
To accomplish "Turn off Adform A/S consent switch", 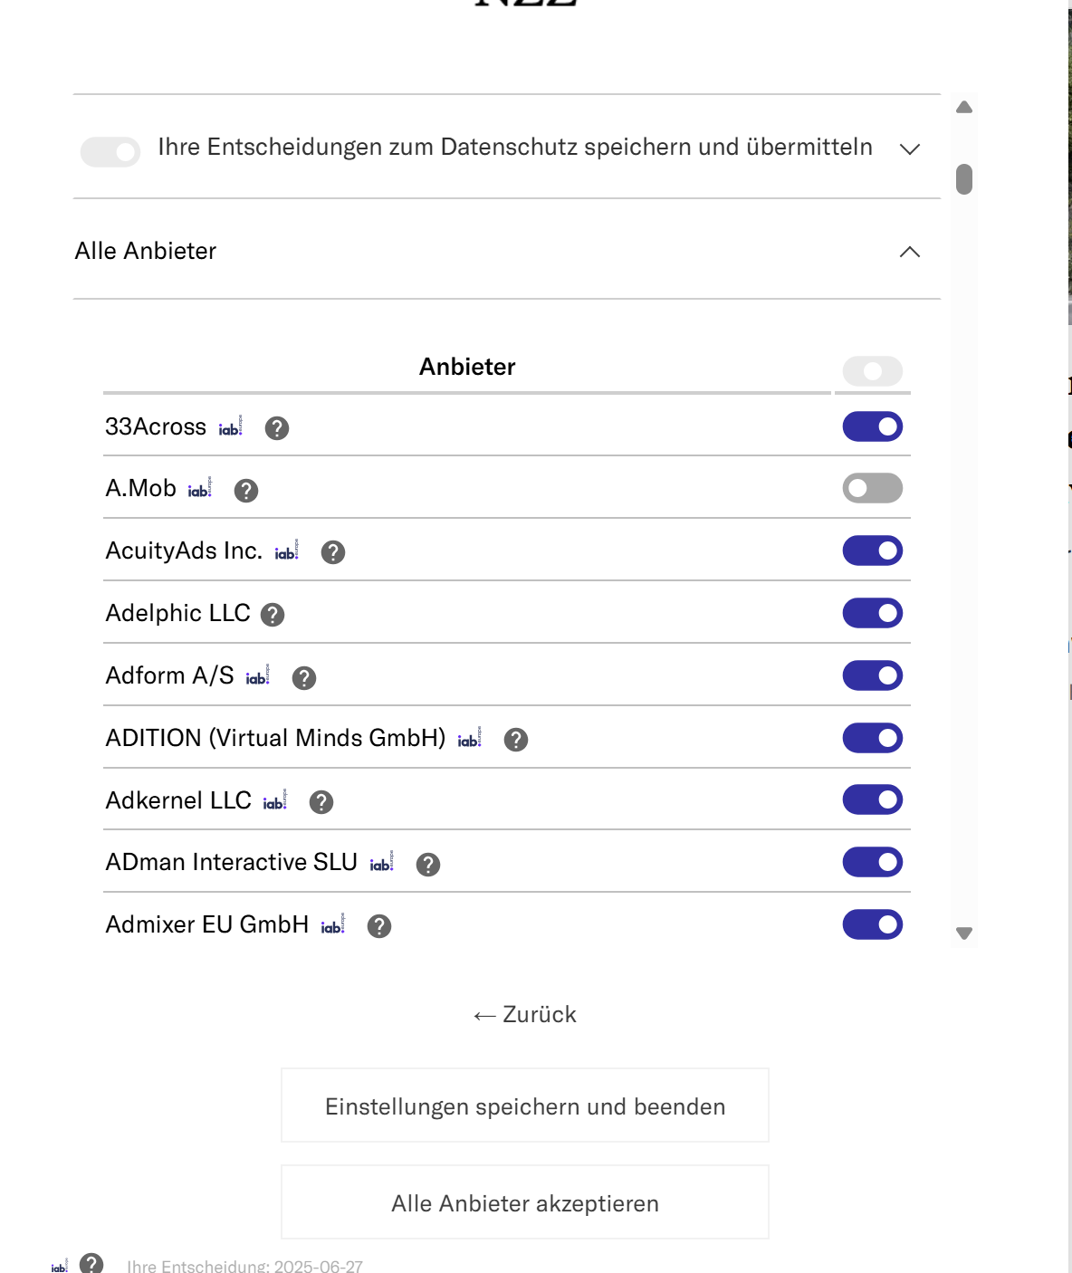I will click(873, 675).
